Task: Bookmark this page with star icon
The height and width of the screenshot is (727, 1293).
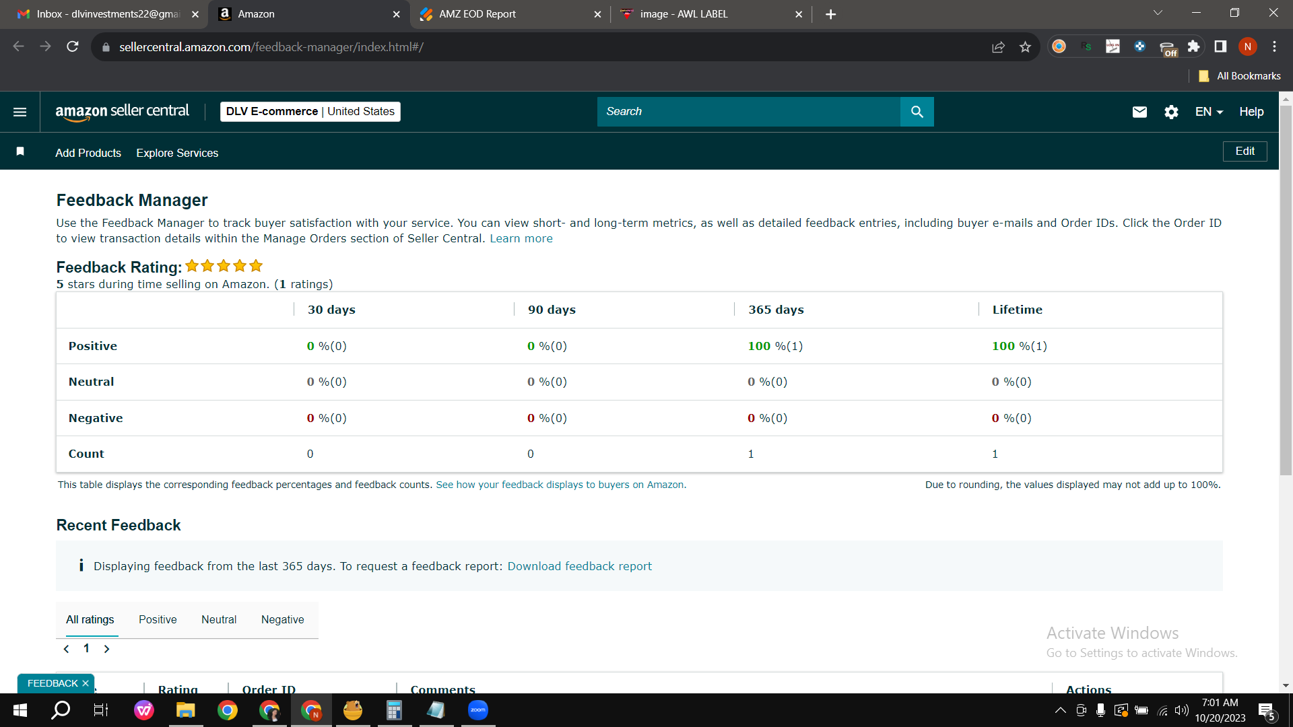Action: pyautogui.click(x=1025, y=46)
